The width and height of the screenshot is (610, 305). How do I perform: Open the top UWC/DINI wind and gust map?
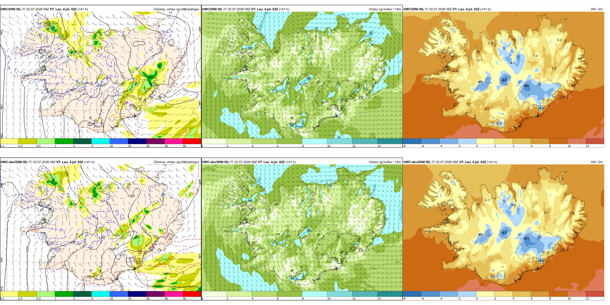[302, 75]
